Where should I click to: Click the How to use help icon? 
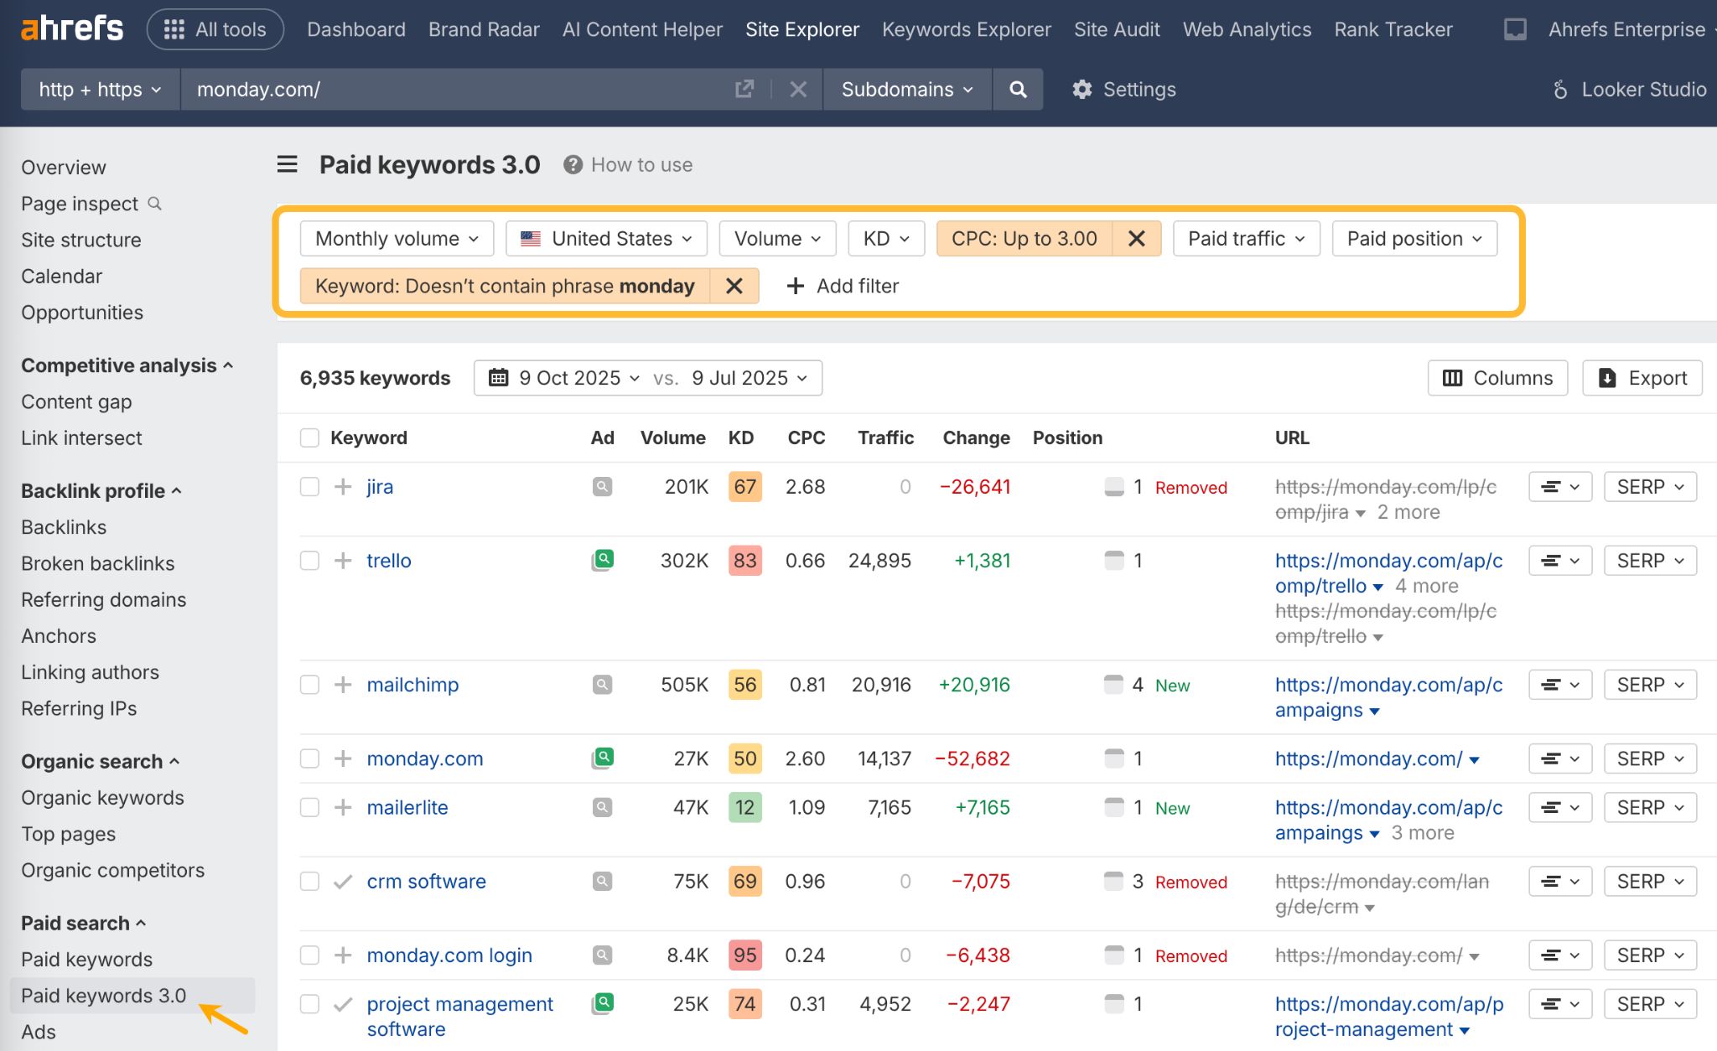[x=573, y=165]
